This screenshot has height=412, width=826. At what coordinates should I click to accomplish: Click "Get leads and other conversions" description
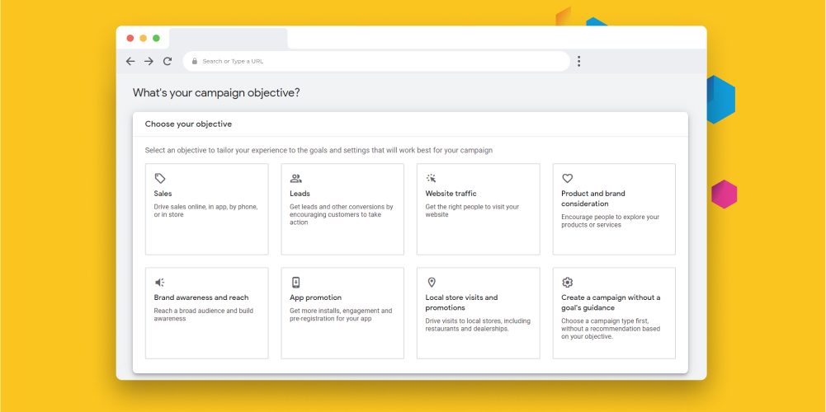342,215
